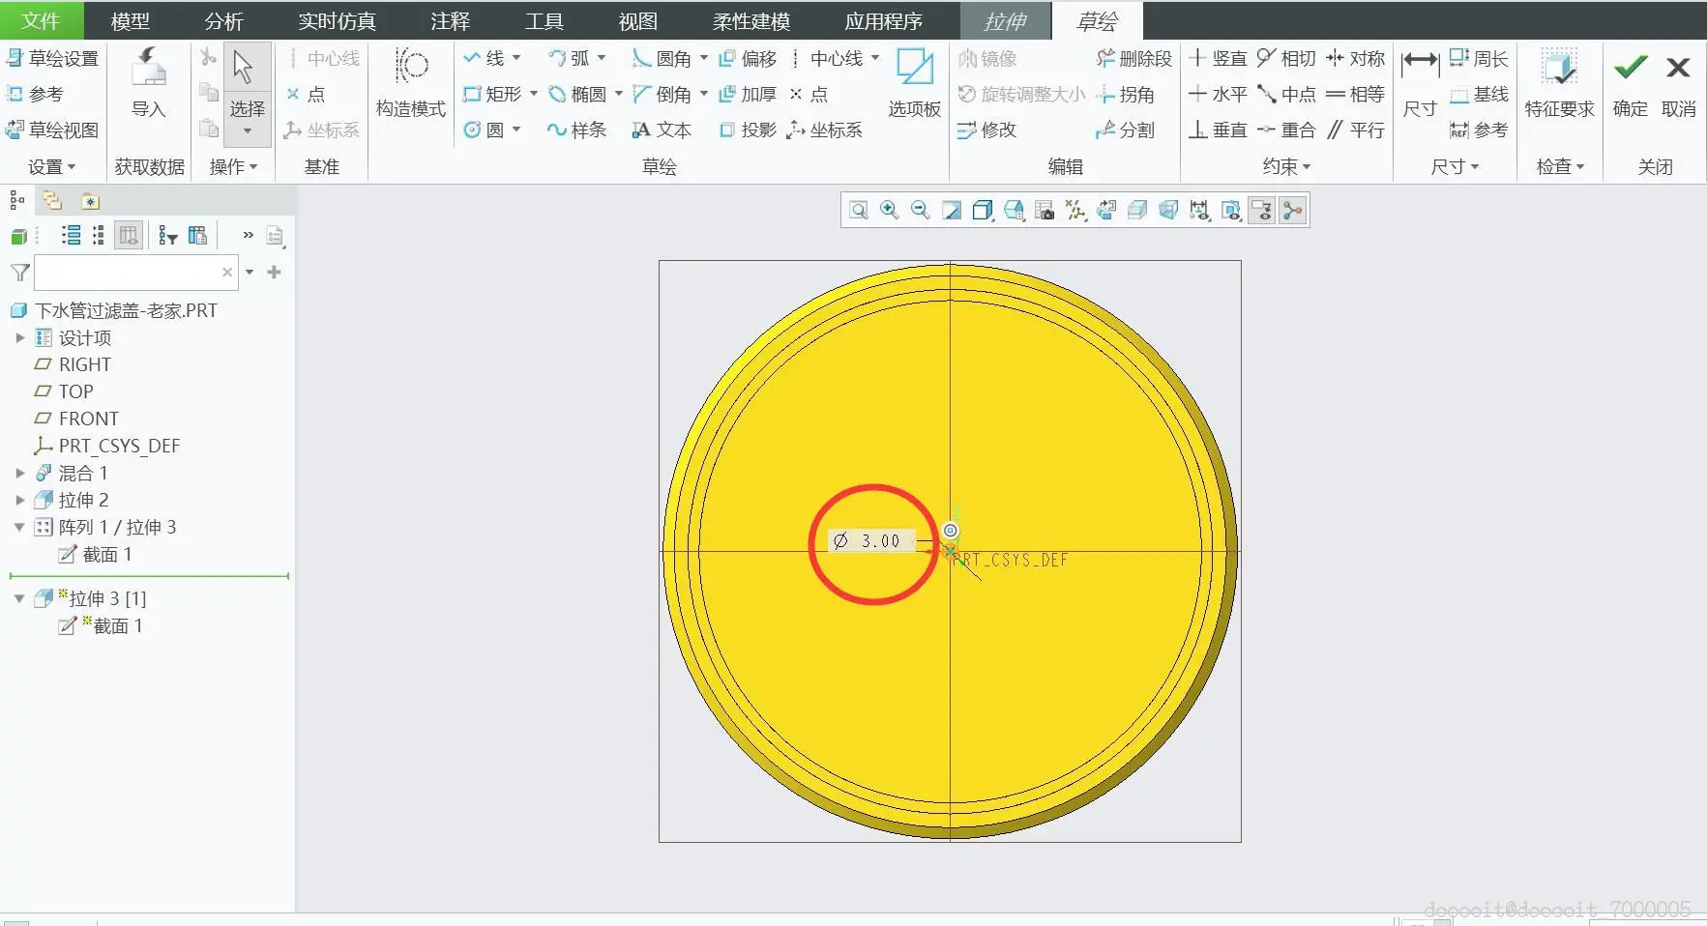The width and height of the screenshot is (1707, 926).
Task: Collapse the 阵列 1 / 拉伸 3 node
Action: (x=19, y=527)
